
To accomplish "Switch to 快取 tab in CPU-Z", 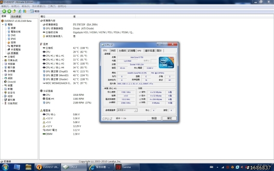I will tap(113, 50).
